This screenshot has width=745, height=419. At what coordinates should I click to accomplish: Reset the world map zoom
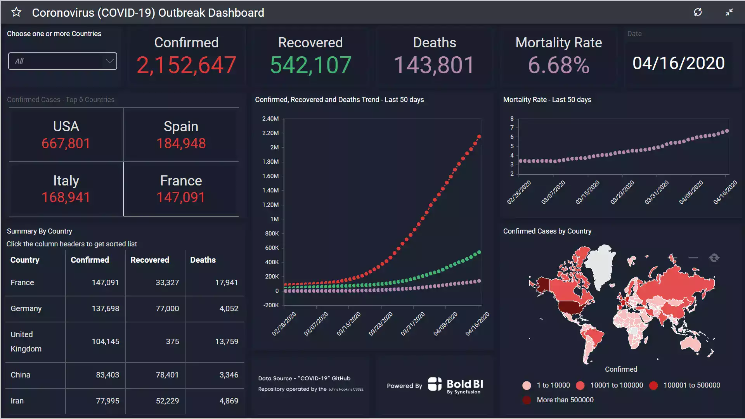point(714,258)
